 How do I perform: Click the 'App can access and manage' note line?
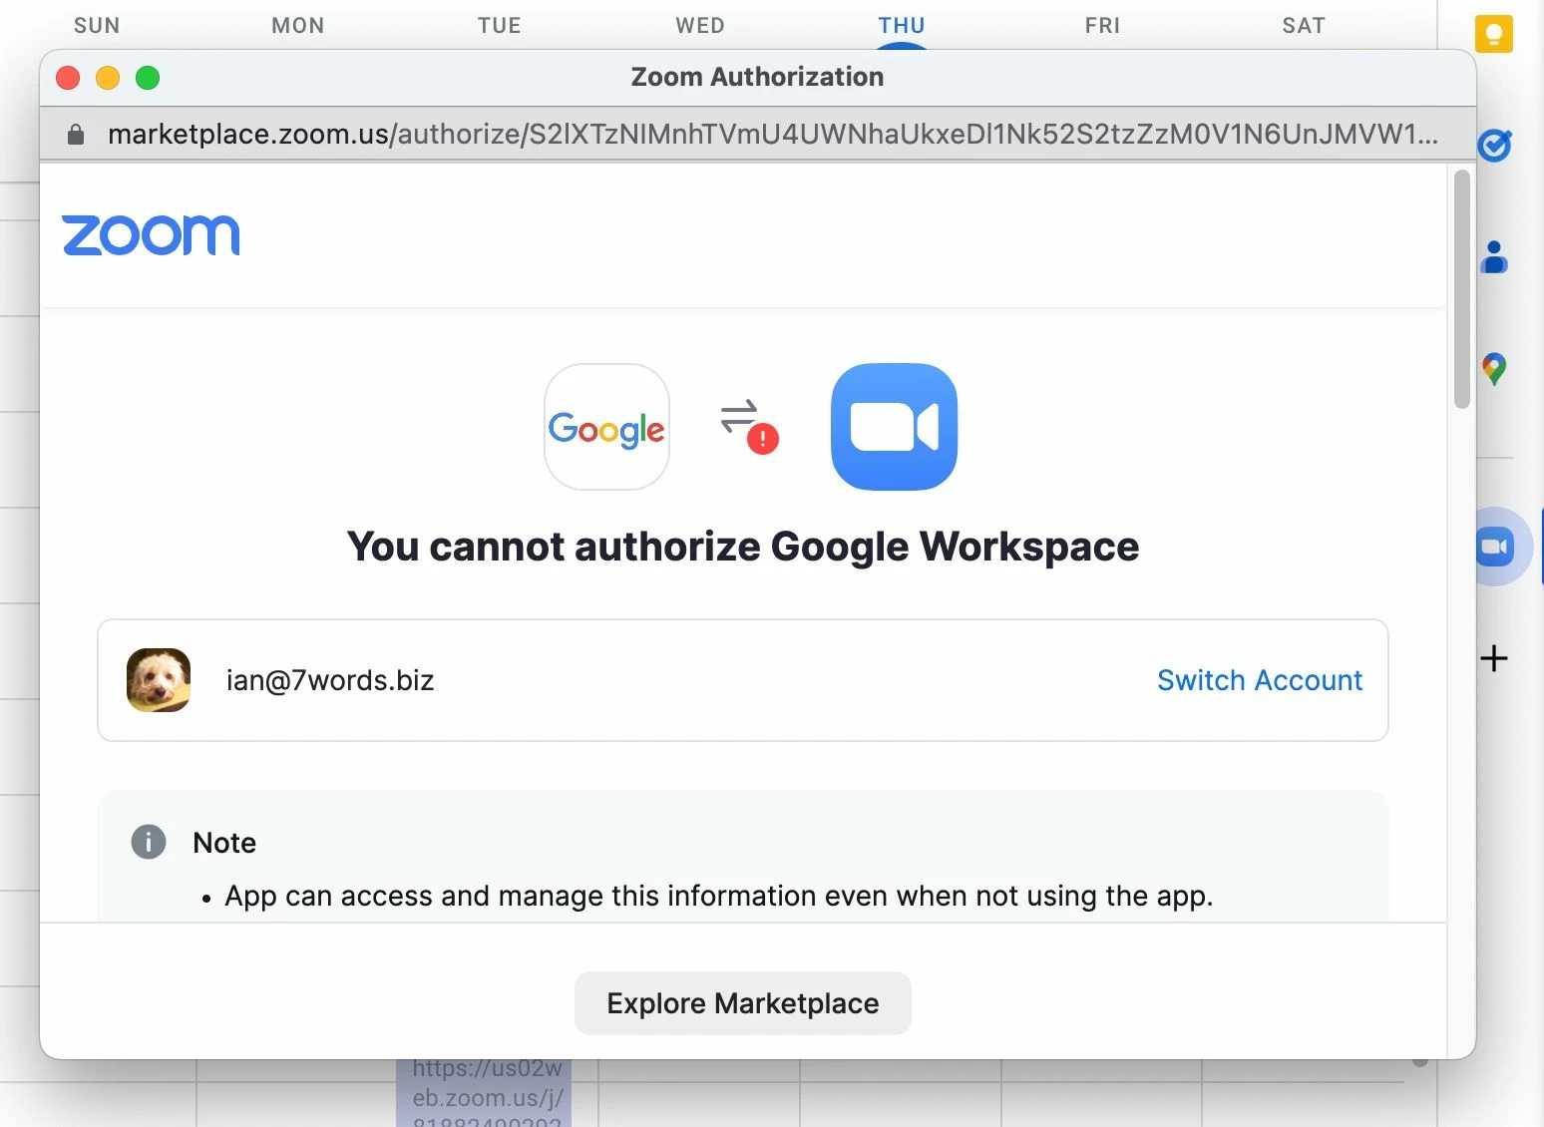718,896
